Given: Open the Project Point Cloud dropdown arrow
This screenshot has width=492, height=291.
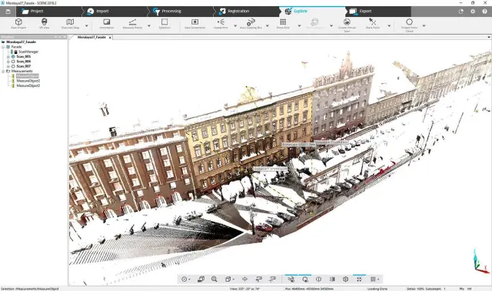Looking at the screenshot, I should [x=424, y=25].
